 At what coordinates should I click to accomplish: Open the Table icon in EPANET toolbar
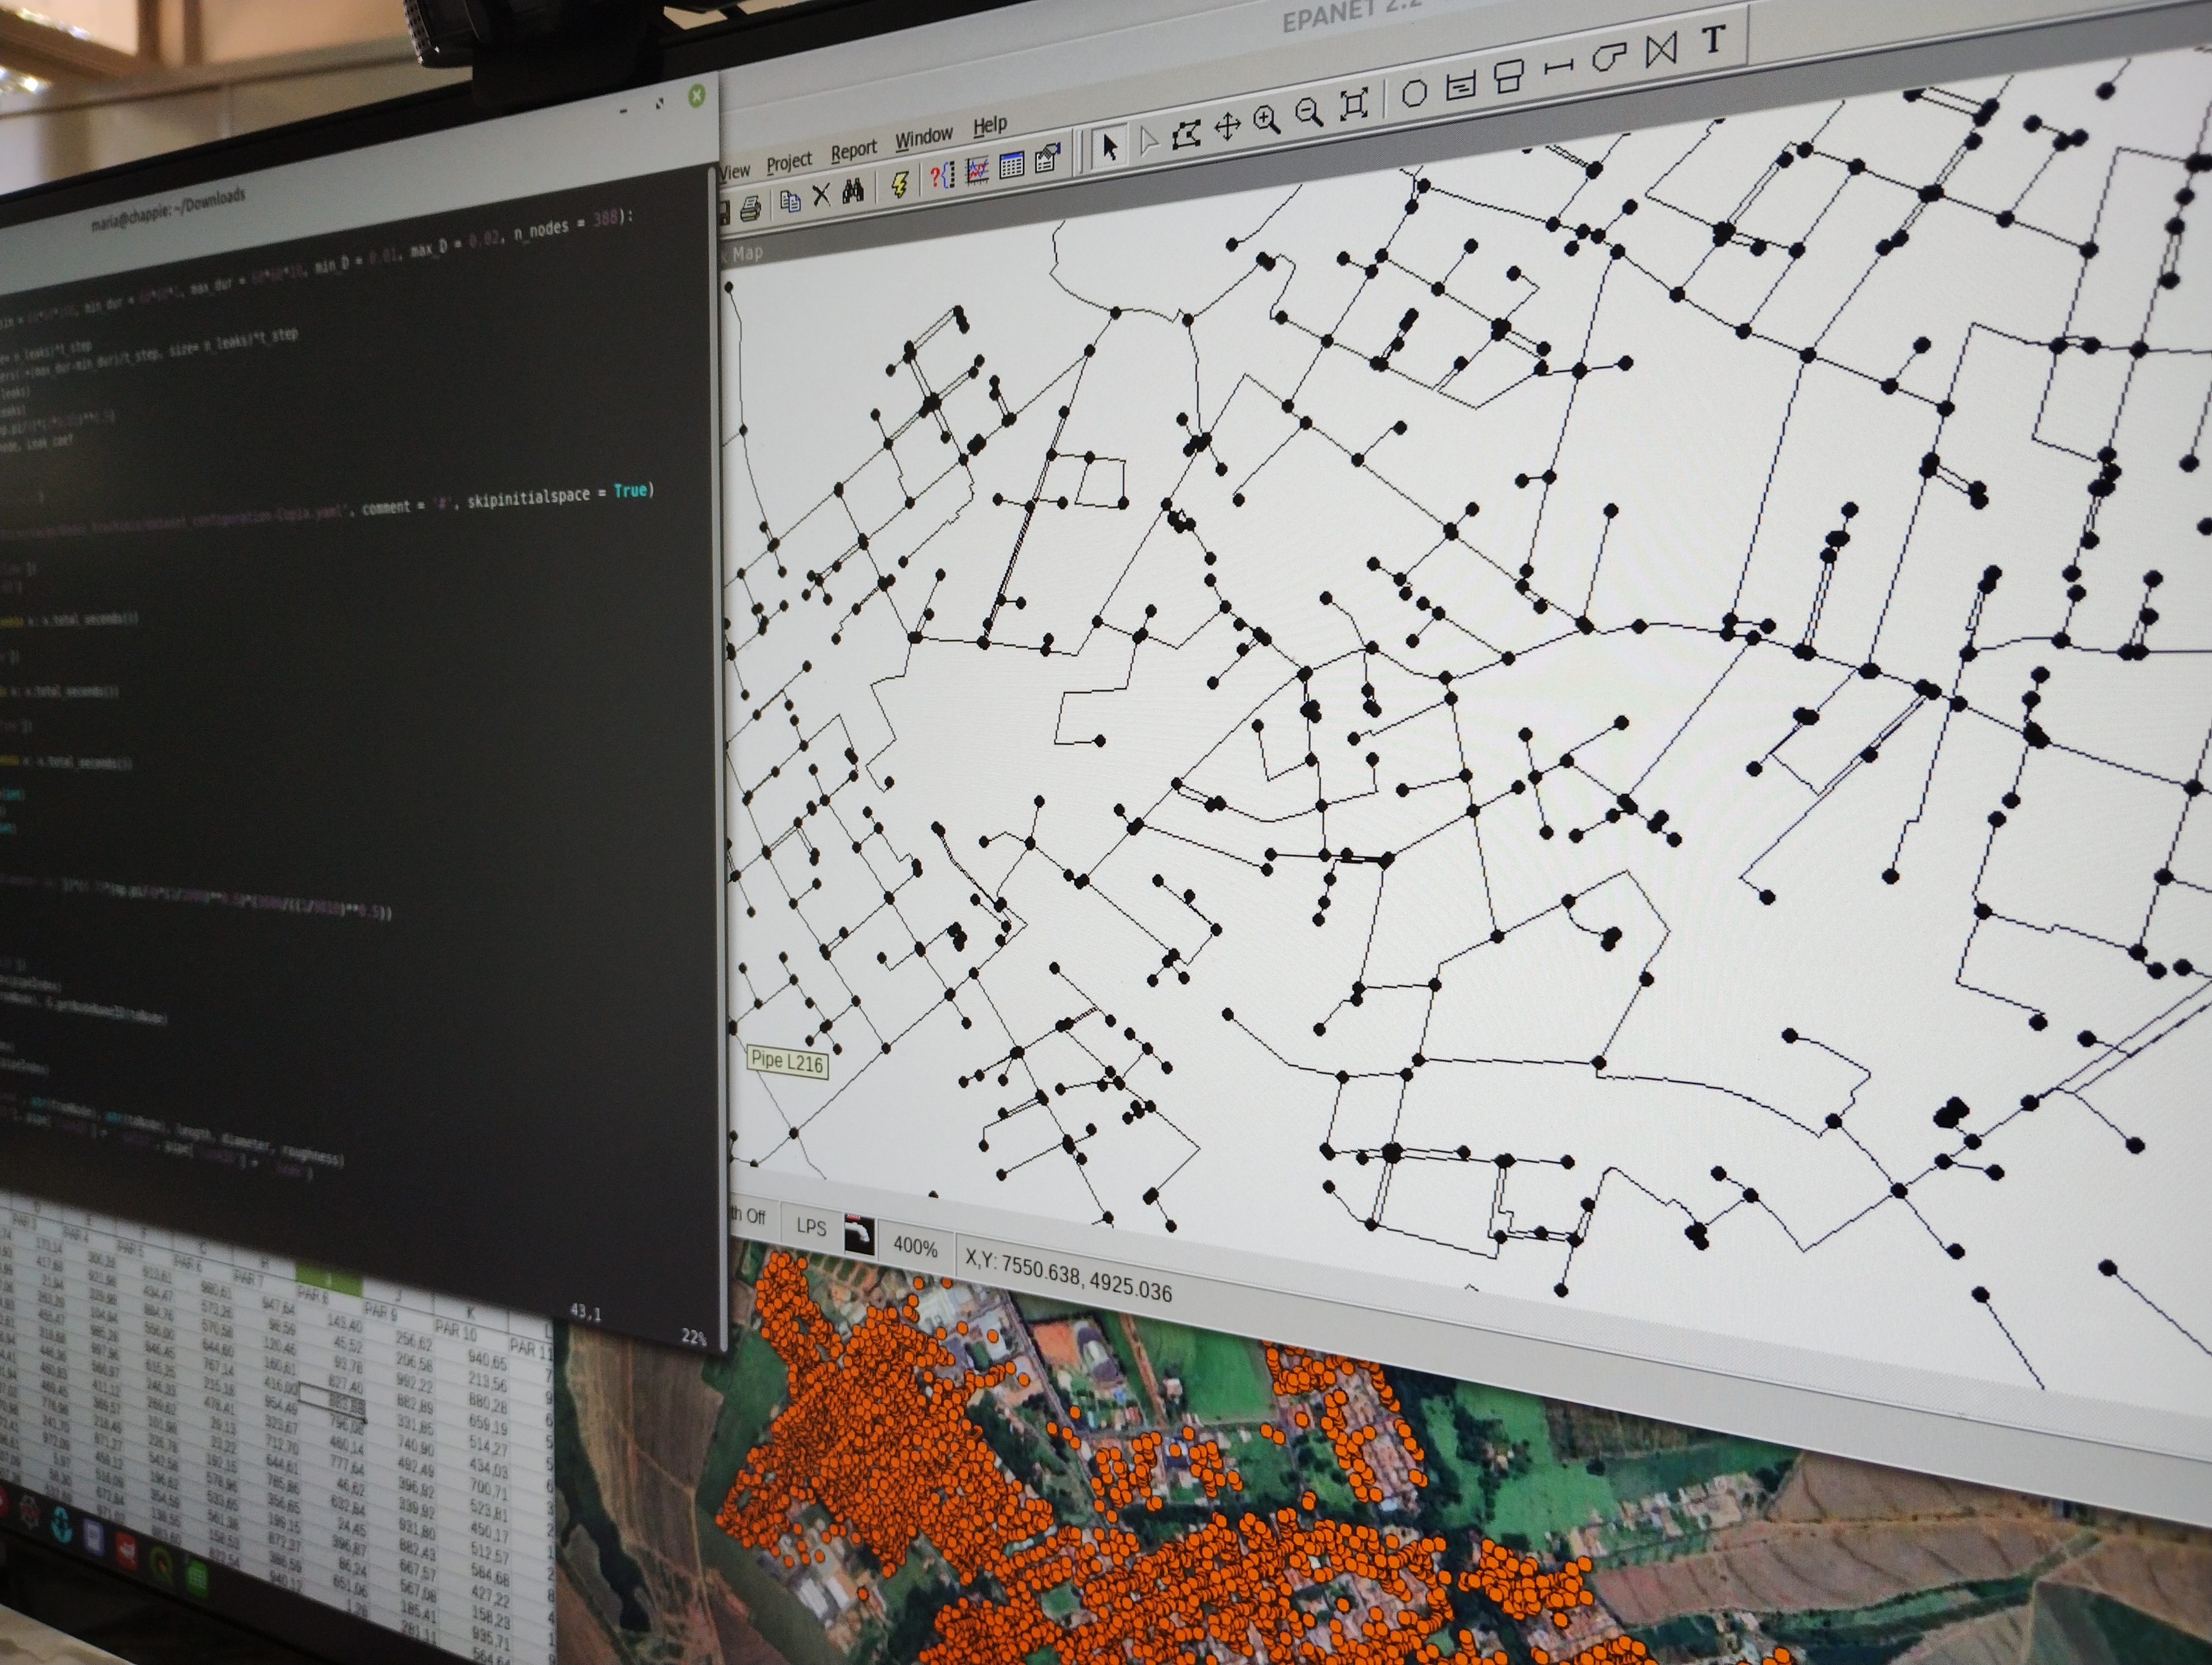[x=1011, y=165]
